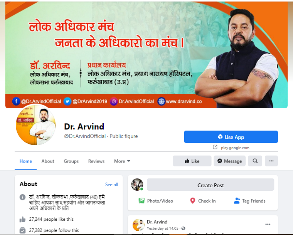Go to the Reviews tab

(x=96, y=161)
